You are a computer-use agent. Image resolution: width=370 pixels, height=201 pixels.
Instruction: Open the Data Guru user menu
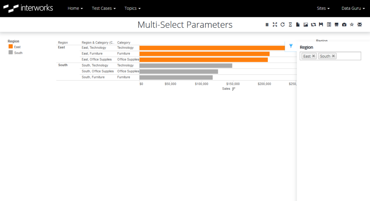pyautogui.click(x=353, y=8)
